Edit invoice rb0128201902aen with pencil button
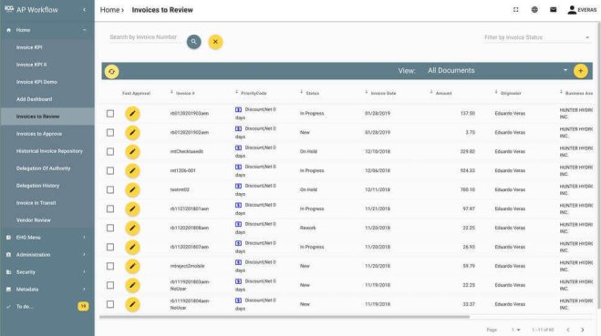The image size is (601, 336). 132,133
